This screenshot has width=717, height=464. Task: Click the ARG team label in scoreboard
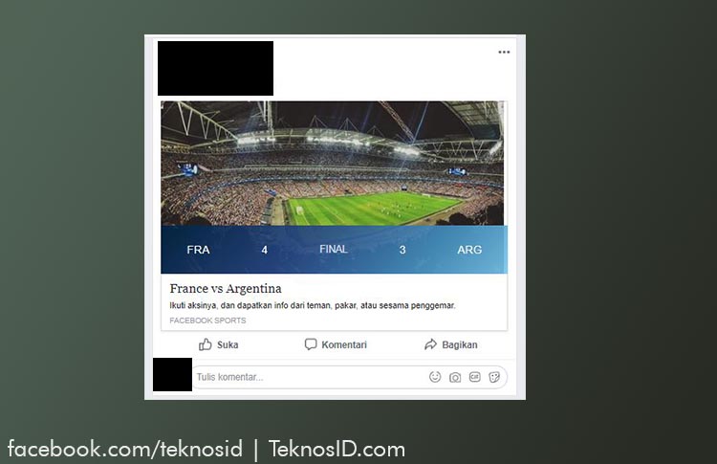[469, 250]
